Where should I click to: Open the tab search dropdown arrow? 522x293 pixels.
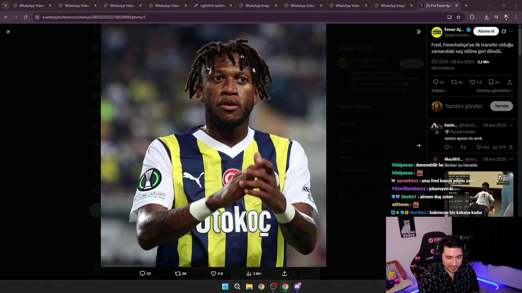click(x=5, y=6)
